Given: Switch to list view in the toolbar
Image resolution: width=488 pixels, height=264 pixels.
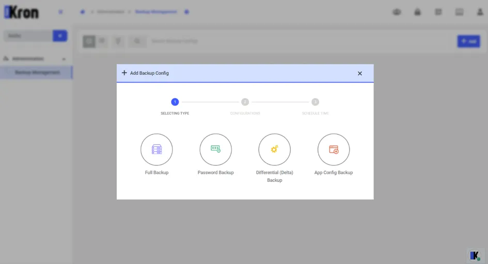Looking at the screenshot, I should 102,41.
